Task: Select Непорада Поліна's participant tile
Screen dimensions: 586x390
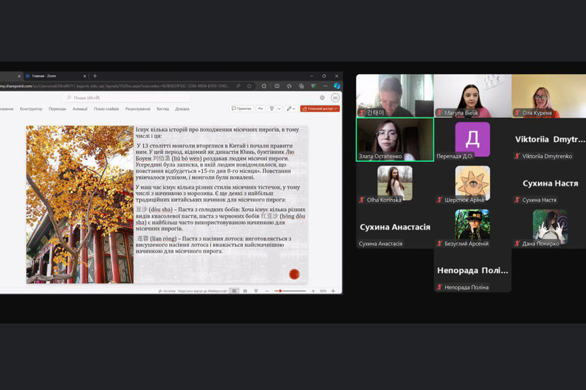Action: (x=473, y=270)
